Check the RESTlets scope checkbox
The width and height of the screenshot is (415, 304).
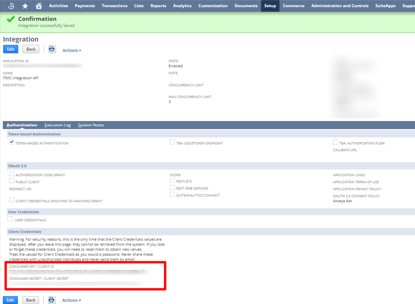click(172, 180)
